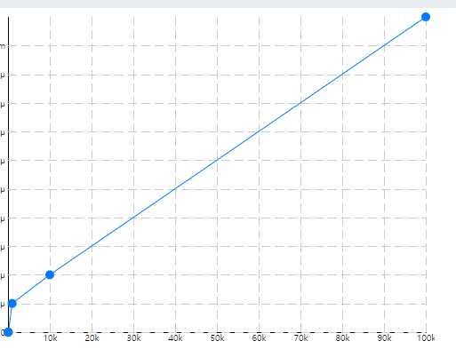Click the 70k x-axis label
456x349 pixels.
[301, 338]
